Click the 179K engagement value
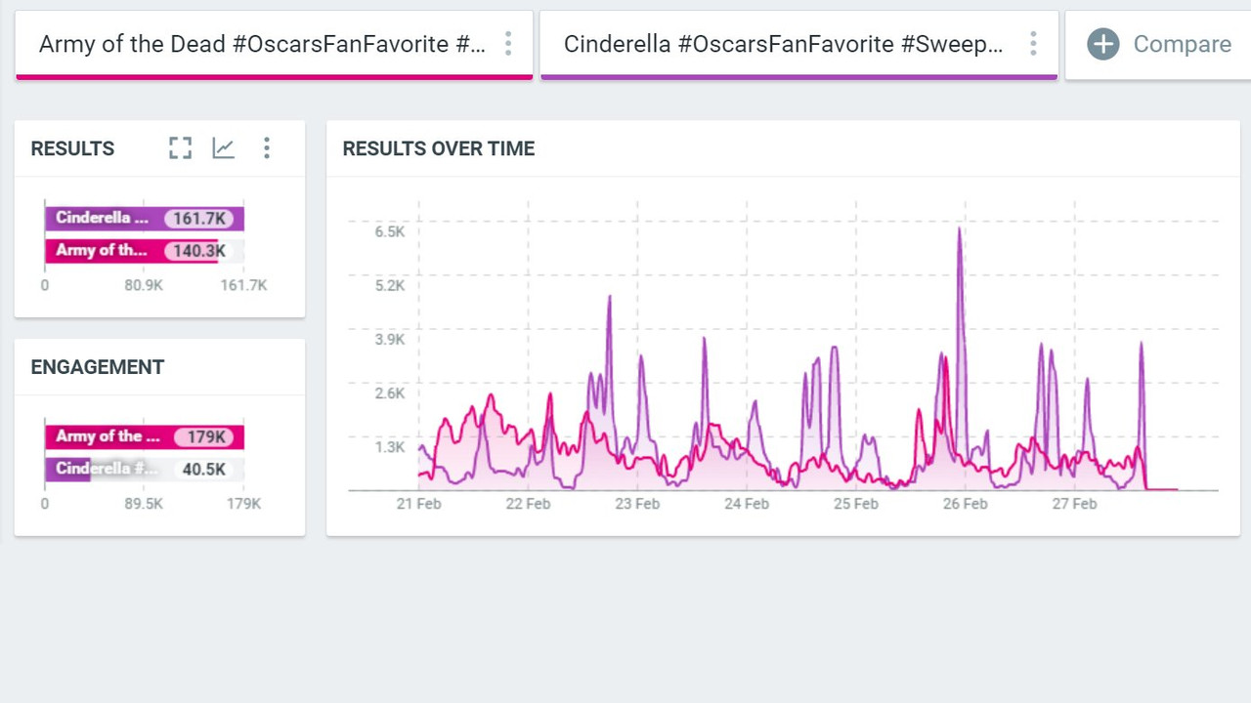 coord(207,437)
